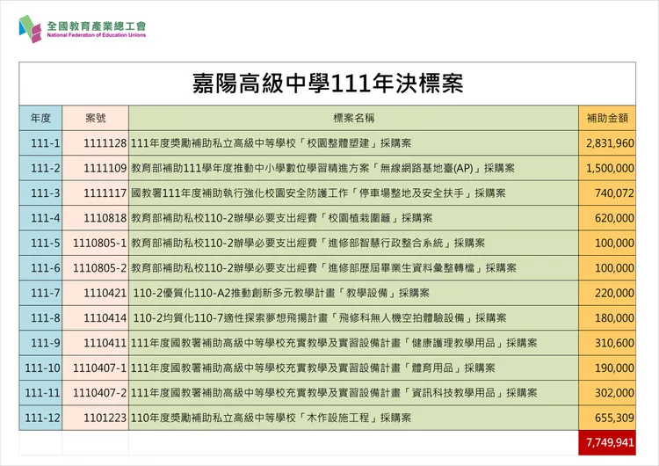This screenshot has height=466, width=659.
Task: Click year cell 111-9
Action: [40, 343]
